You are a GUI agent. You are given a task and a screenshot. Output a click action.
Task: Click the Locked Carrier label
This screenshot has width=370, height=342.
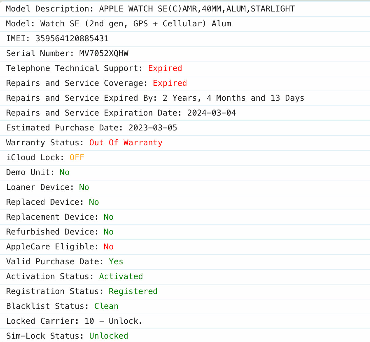42,321
